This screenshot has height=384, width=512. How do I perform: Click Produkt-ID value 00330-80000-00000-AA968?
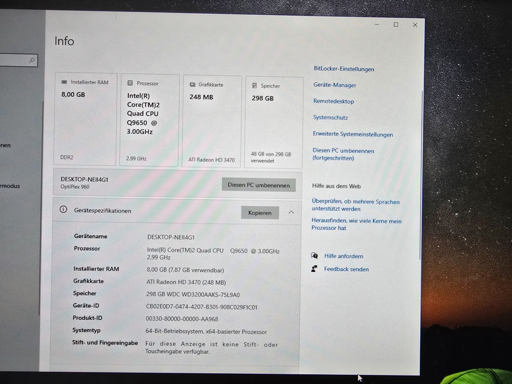pos(182,319)
